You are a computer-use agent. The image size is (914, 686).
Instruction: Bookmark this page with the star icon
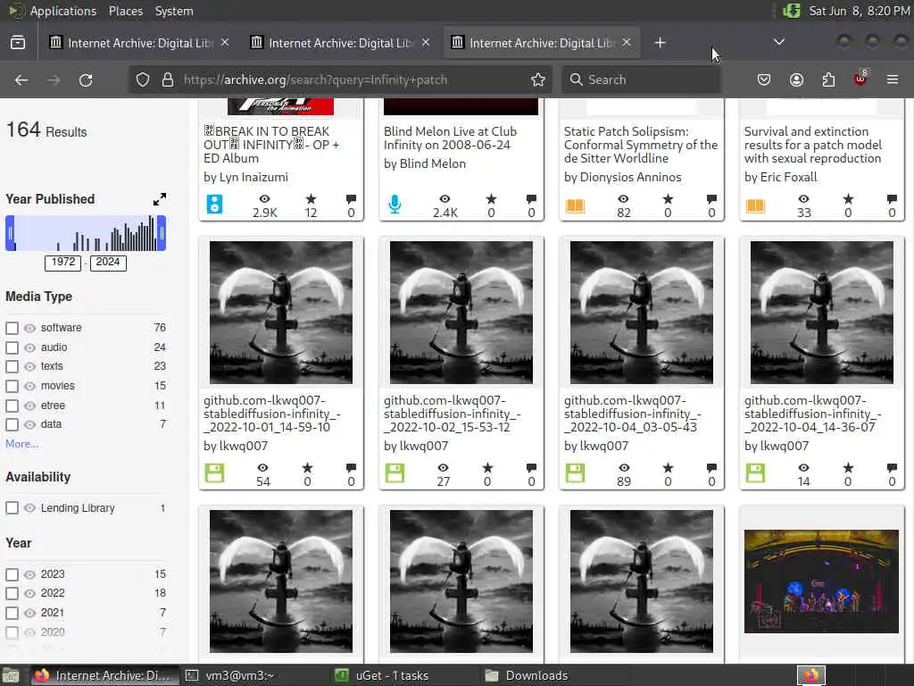tap(538, 79)
